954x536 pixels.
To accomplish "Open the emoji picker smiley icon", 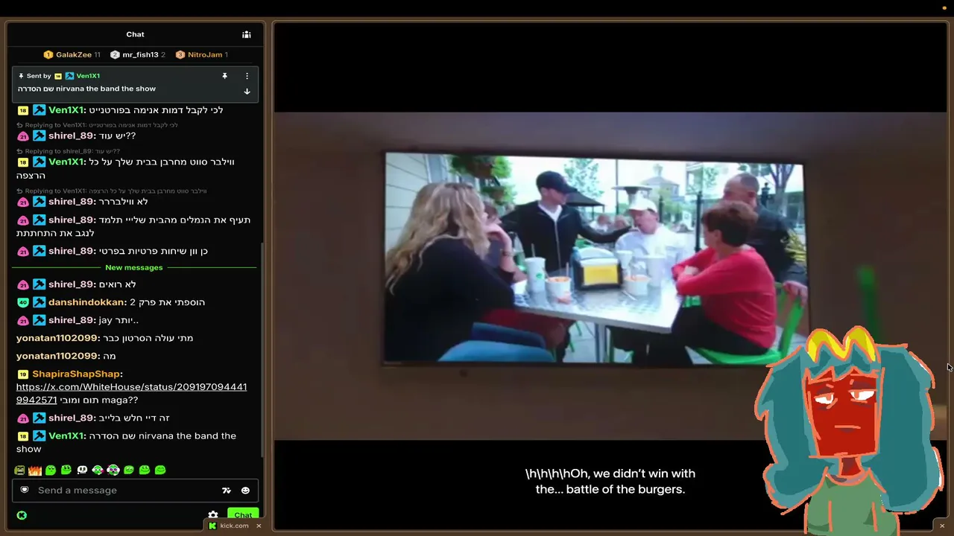I will click(x=245, y=490).
